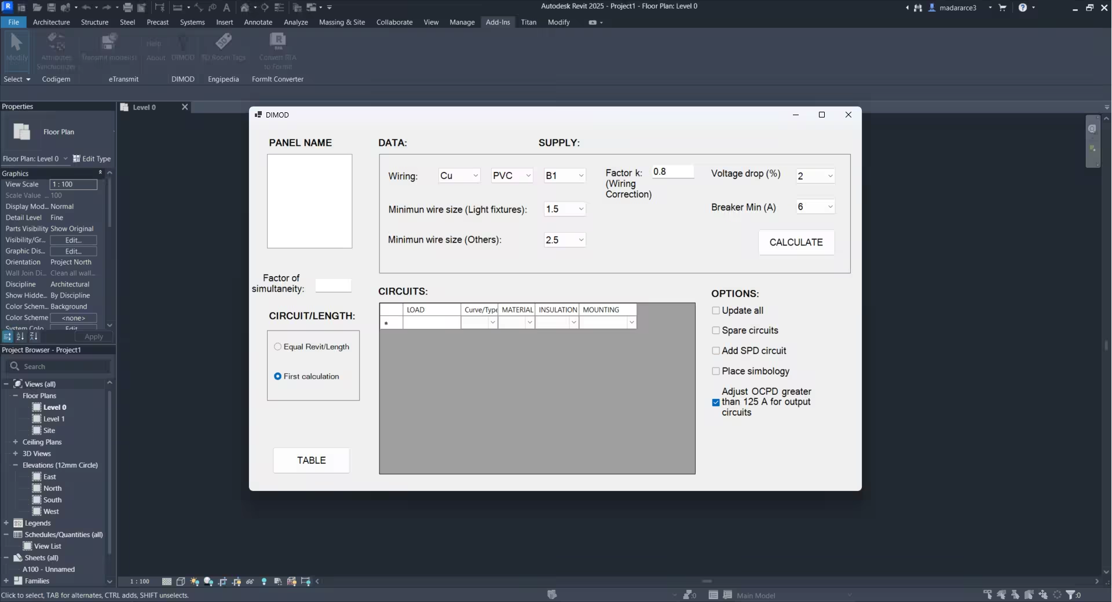
Task: Enable the Spare circuits checkbox
Action: pos(716,331)
